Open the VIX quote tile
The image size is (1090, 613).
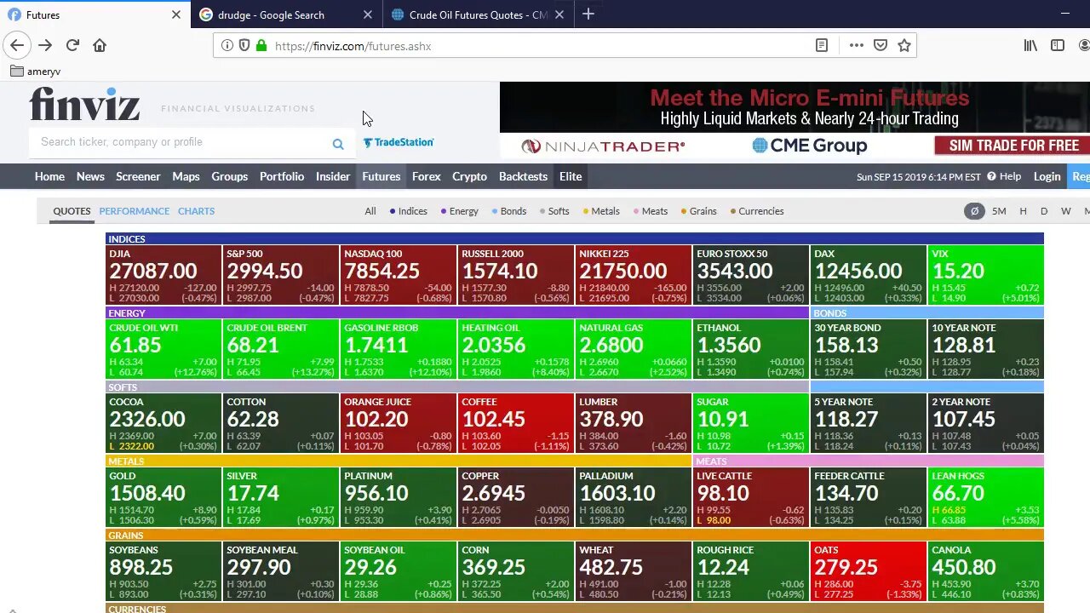[986, 275]
